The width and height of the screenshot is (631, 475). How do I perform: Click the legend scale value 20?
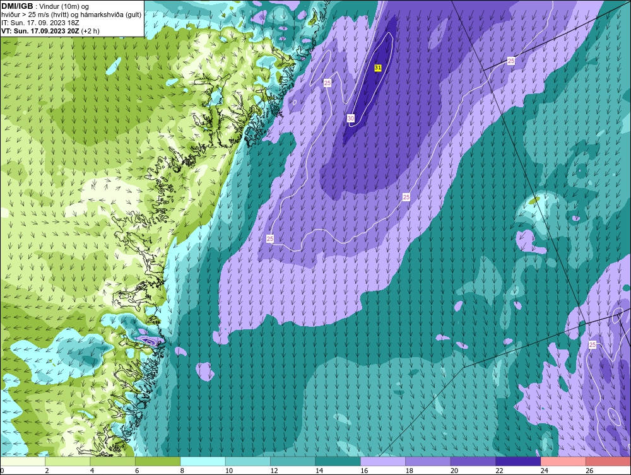click(454, 471)
